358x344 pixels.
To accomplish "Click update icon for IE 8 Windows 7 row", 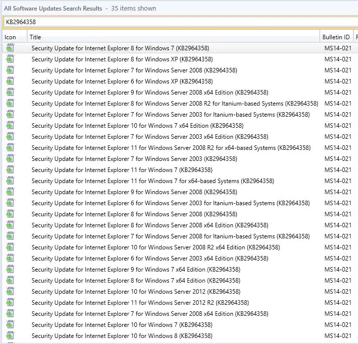I will [10, 48].
